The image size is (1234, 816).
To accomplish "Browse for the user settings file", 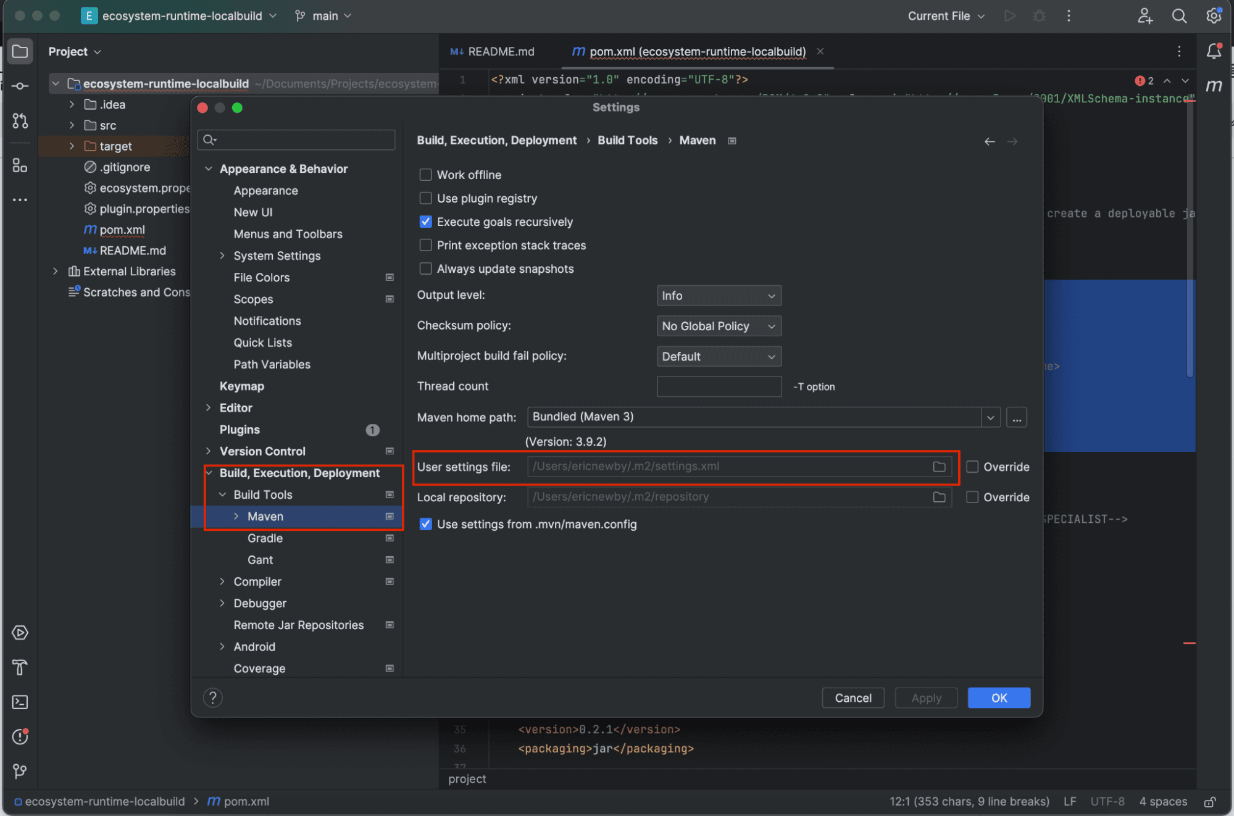I will pyautogui.click(x=940, y=467).
